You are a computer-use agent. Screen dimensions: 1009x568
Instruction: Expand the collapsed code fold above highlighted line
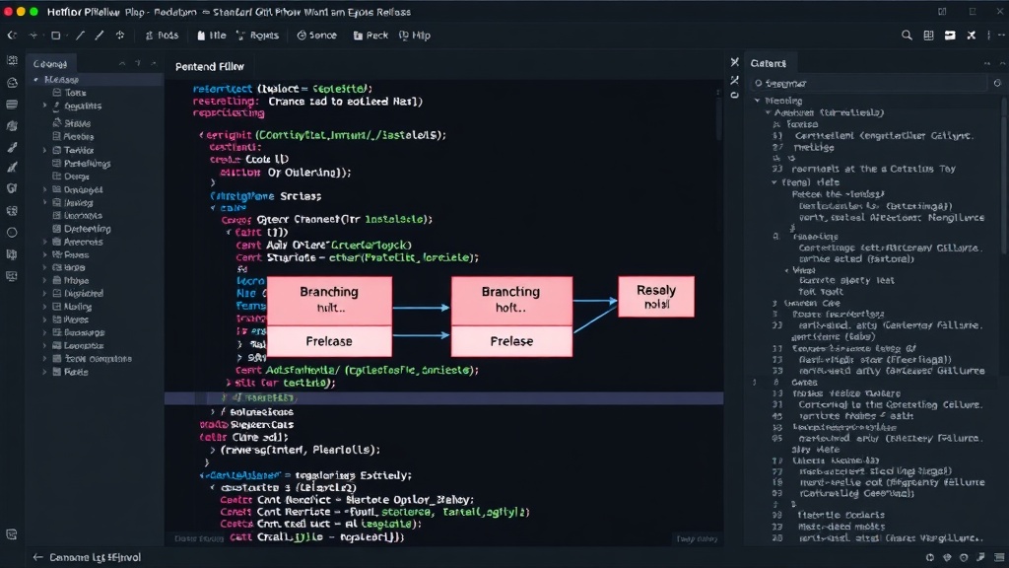pyautogui.click(x=228, y=383)
